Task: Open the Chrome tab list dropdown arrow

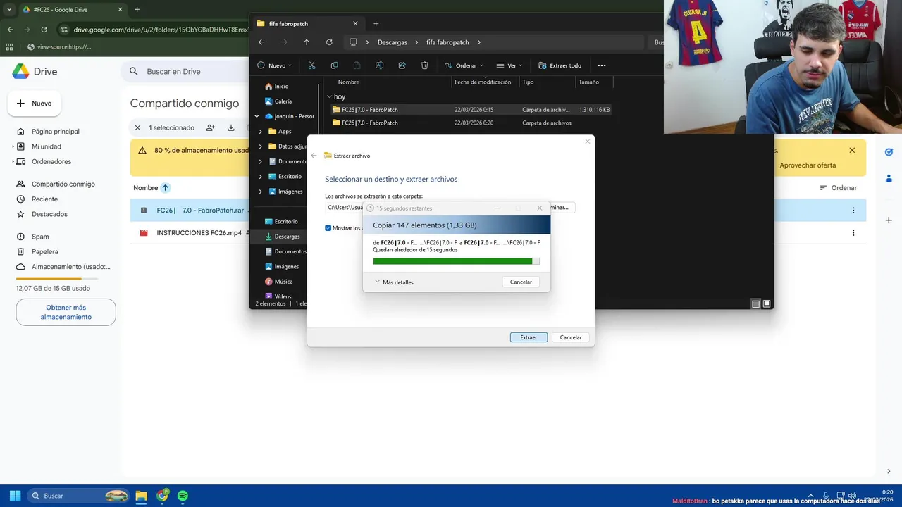Action: tap(9, 10)
